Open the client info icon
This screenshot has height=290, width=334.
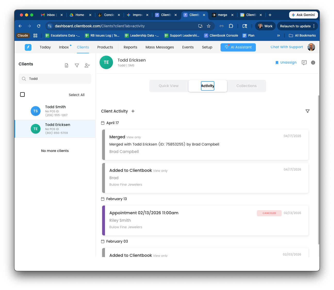tap(313, 63)
